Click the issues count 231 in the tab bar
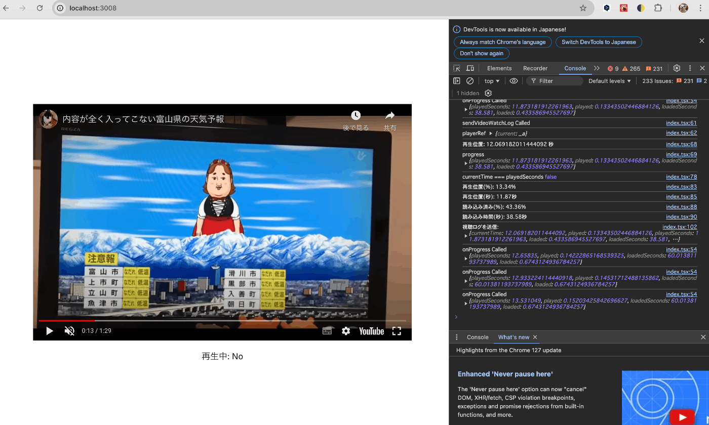 [654, 69]
